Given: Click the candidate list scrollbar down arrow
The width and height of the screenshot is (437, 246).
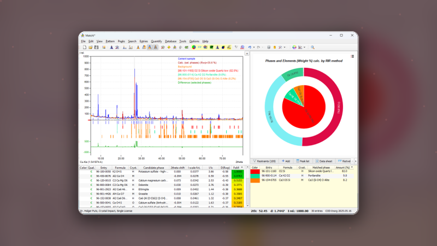Looking at the screenshot, I should pos(247,206).
